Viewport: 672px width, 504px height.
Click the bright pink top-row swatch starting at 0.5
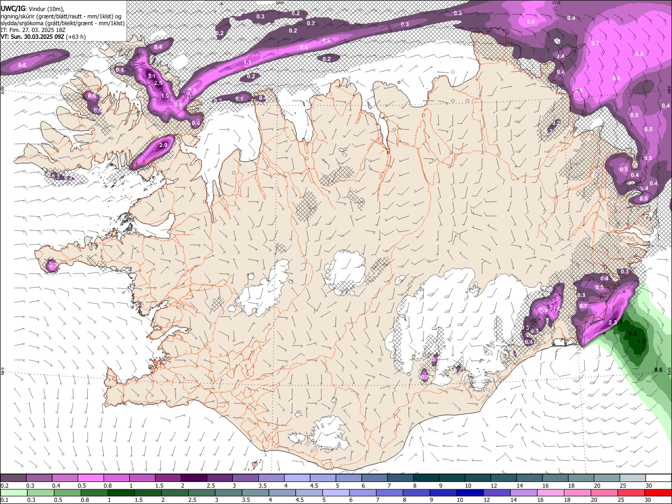click(x=90, y=478)
